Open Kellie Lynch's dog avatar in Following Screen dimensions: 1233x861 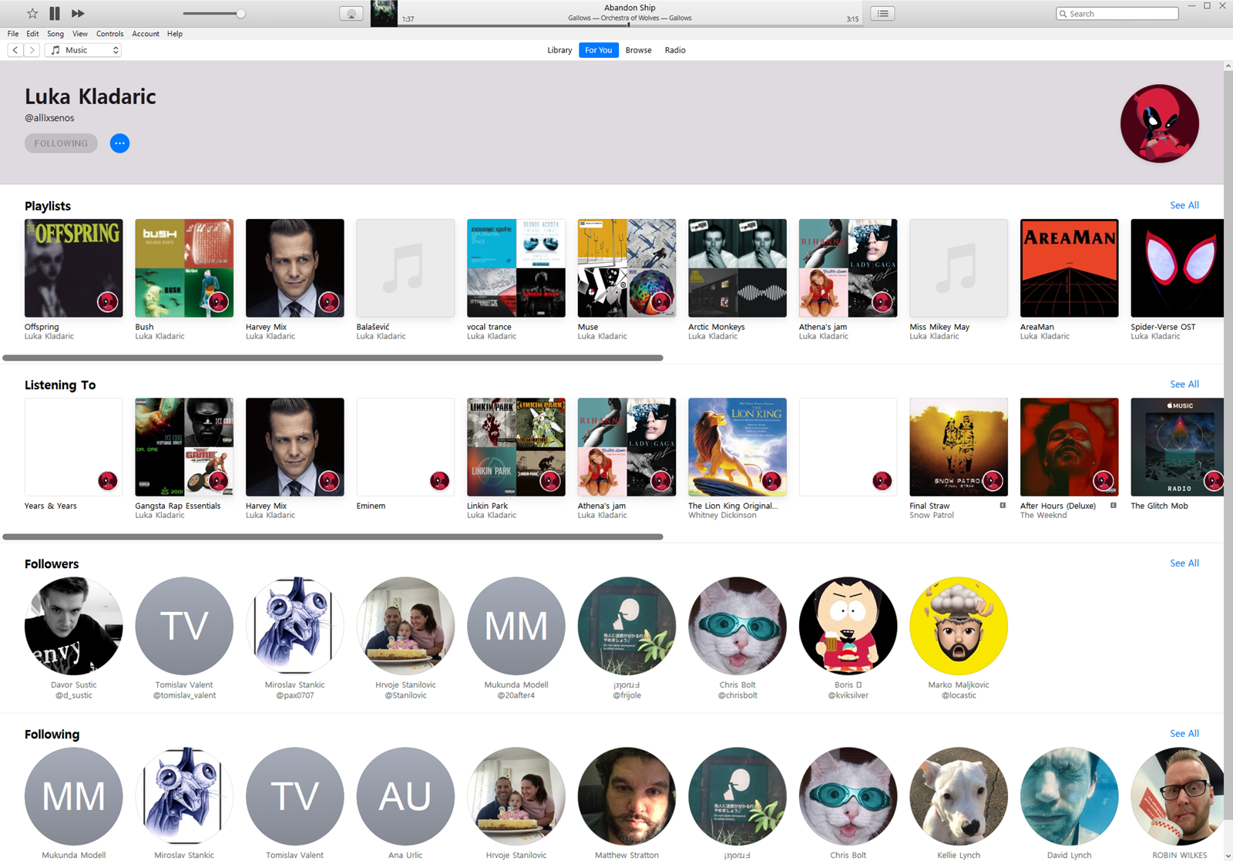(x=959, y=796)
